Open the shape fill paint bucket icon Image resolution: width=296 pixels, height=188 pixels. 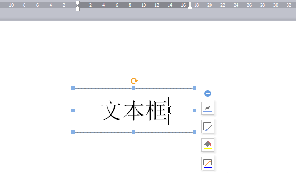pos(208,145)
